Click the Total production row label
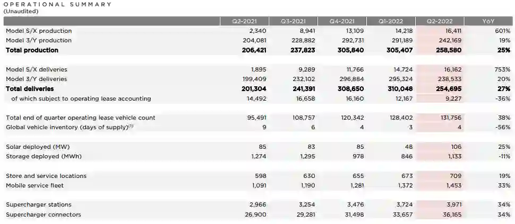 coord(32,50)
